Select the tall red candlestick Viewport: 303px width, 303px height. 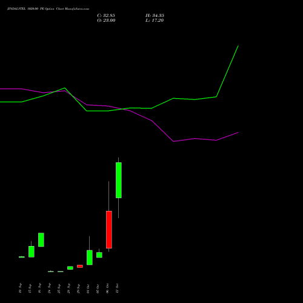[109, 230]
